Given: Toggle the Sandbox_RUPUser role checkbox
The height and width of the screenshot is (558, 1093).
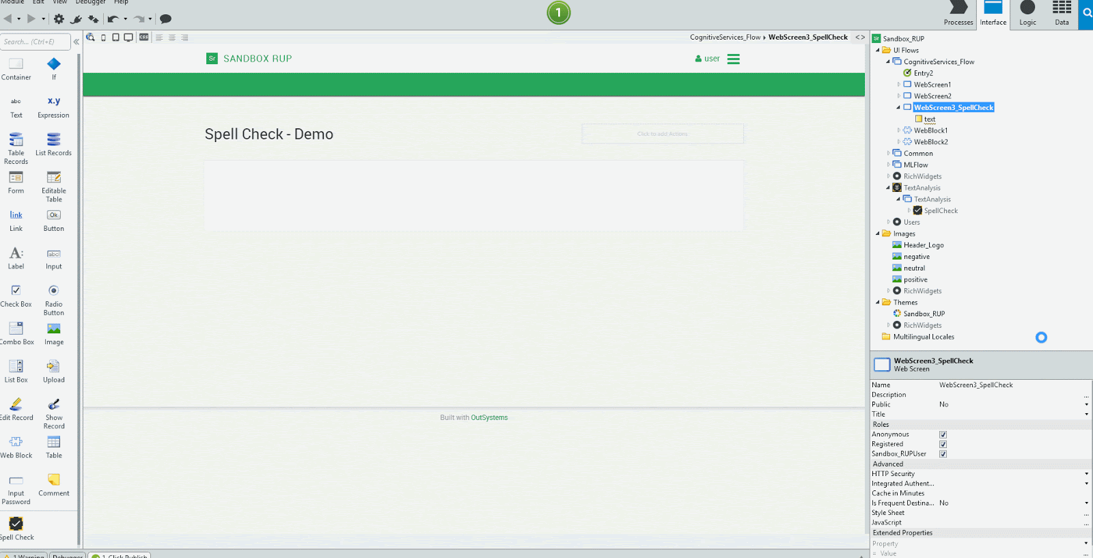Looking at the screenshot, I should (x=943, y=454).
